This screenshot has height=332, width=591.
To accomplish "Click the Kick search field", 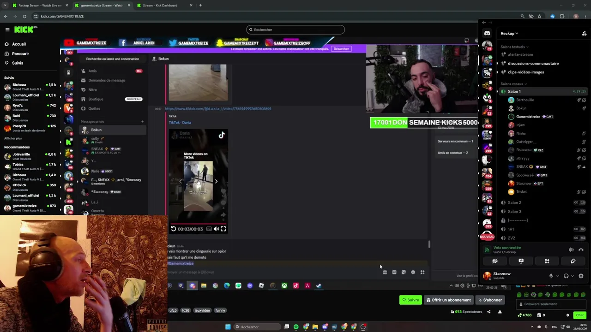I will click(295, 30).
